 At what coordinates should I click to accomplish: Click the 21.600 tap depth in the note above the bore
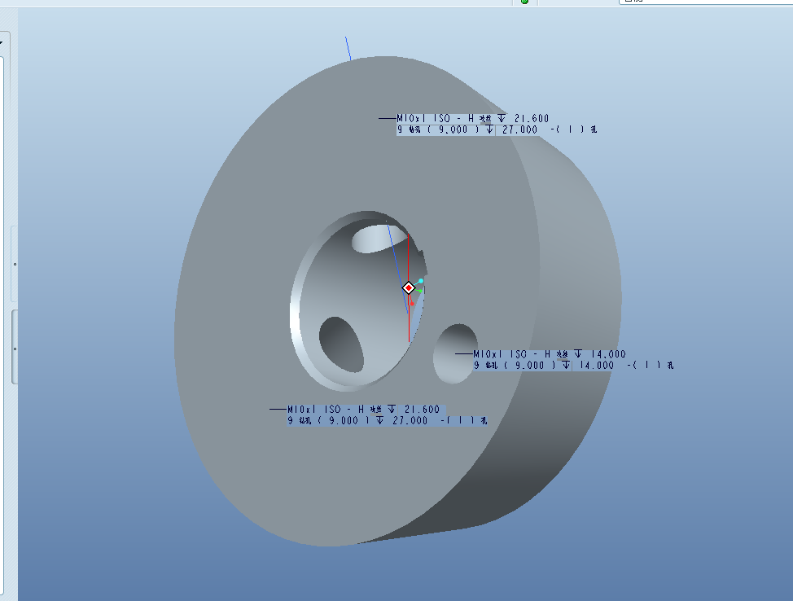point(532,118)
